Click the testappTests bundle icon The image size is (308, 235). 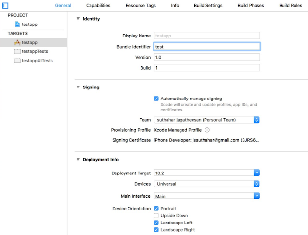tap(17, 51)
